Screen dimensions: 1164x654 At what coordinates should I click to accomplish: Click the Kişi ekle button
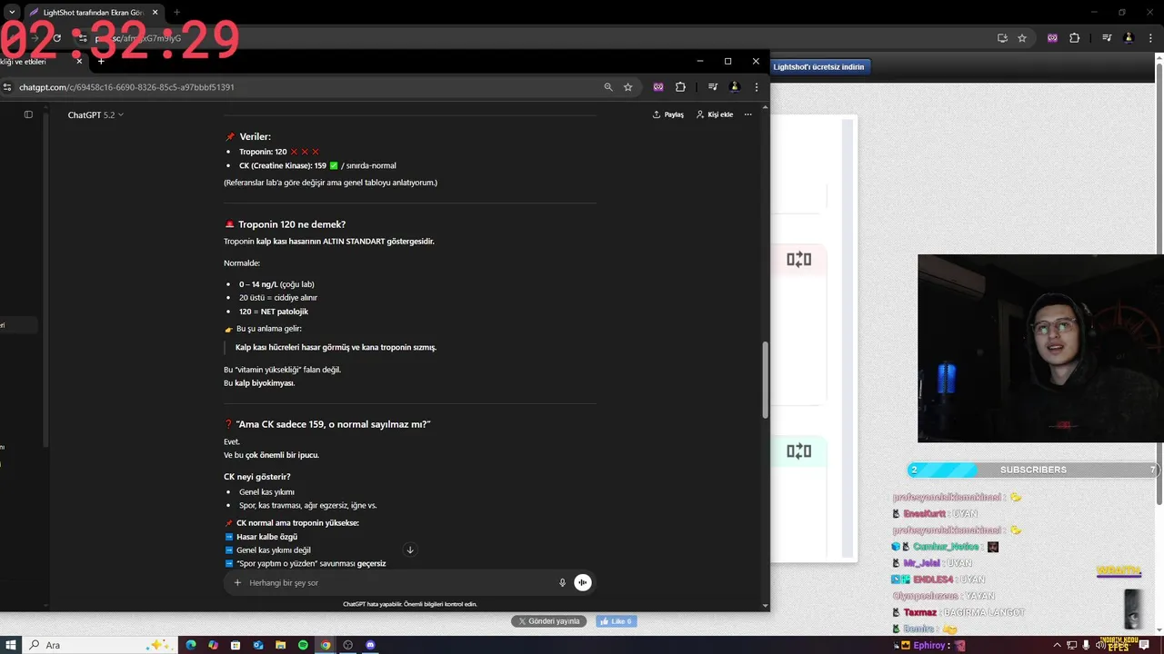[x=715, y=114]
